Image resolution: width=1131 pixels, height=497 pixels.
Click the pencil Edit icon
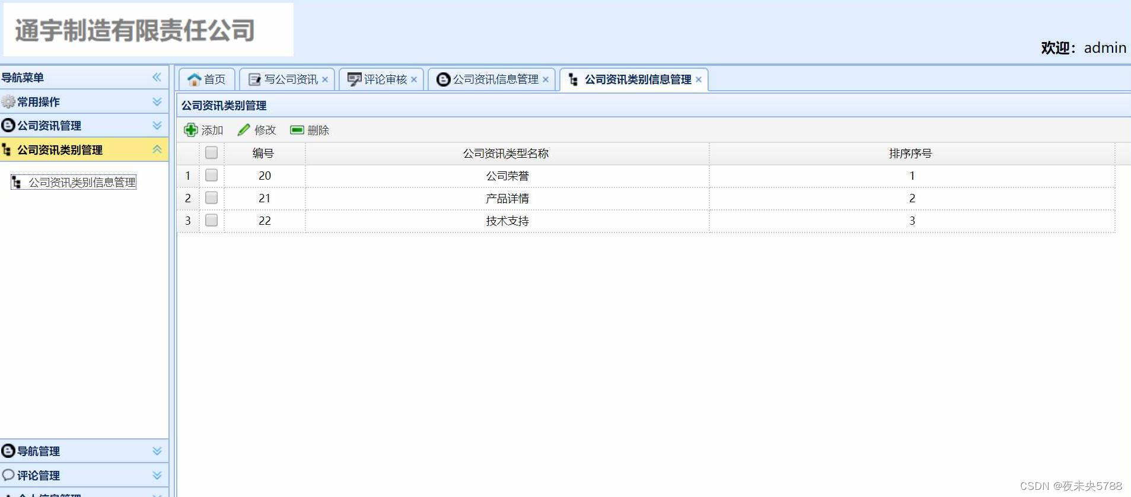click(244, 130)
